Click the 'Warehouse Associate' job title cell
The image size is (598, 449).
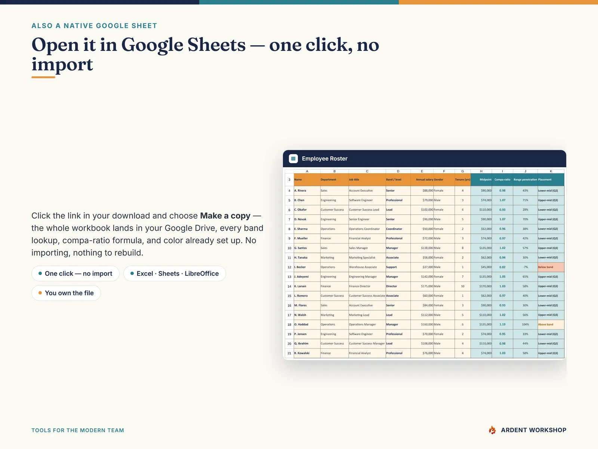(367, 267)
